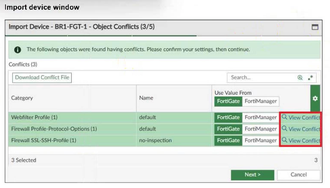Click the case-sensitive search icon
Viewport: 330px width, 188px height.
(x=300, y=78)
